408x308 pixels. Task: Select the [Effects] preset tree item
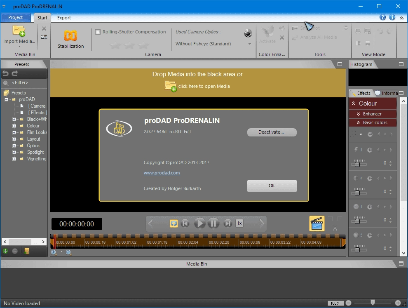(x=38, y=113)
